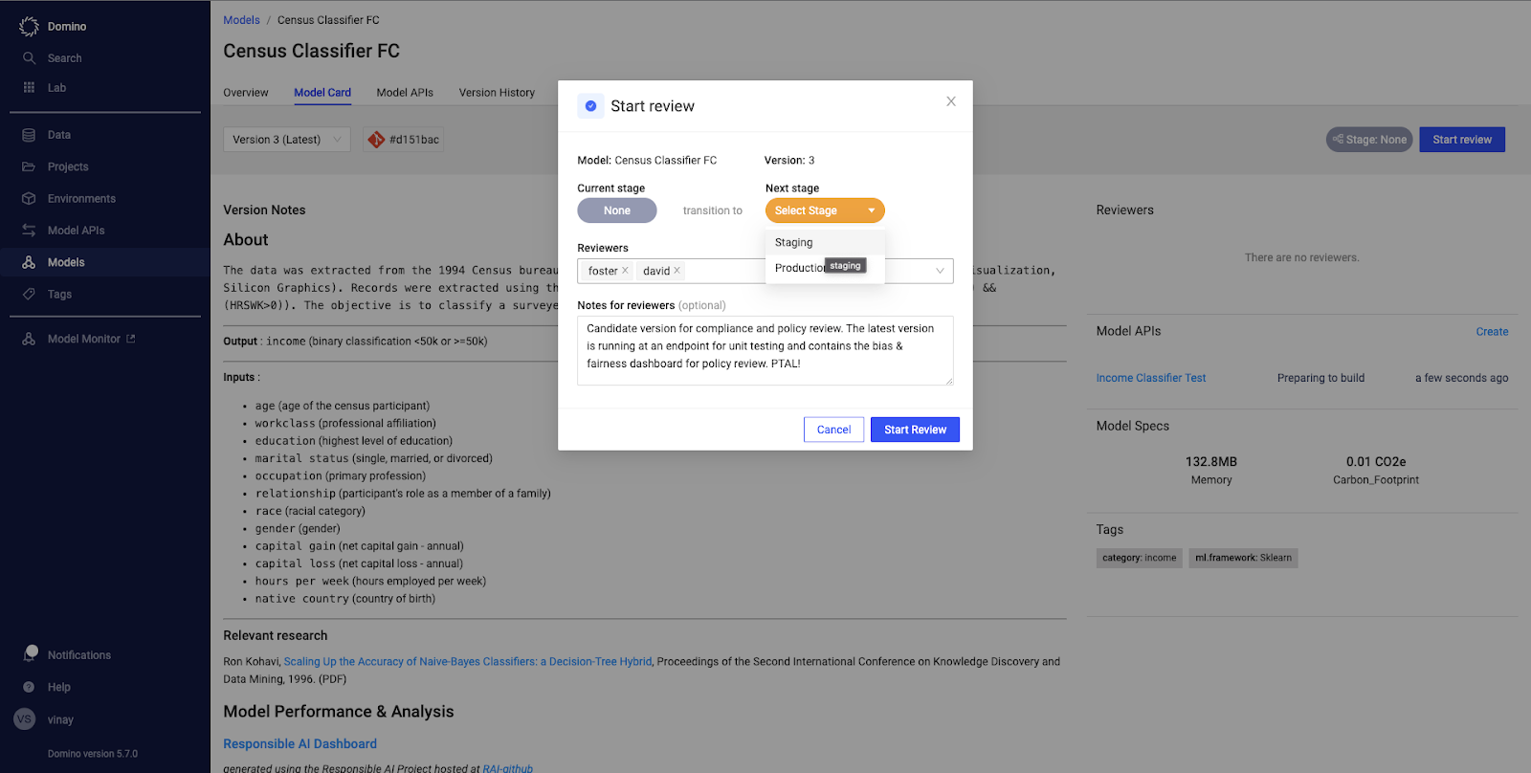1531x773 pixels.
Task: Click the Model Monitor external link icon
Action: pyautogui.click(x=131, y=339)
